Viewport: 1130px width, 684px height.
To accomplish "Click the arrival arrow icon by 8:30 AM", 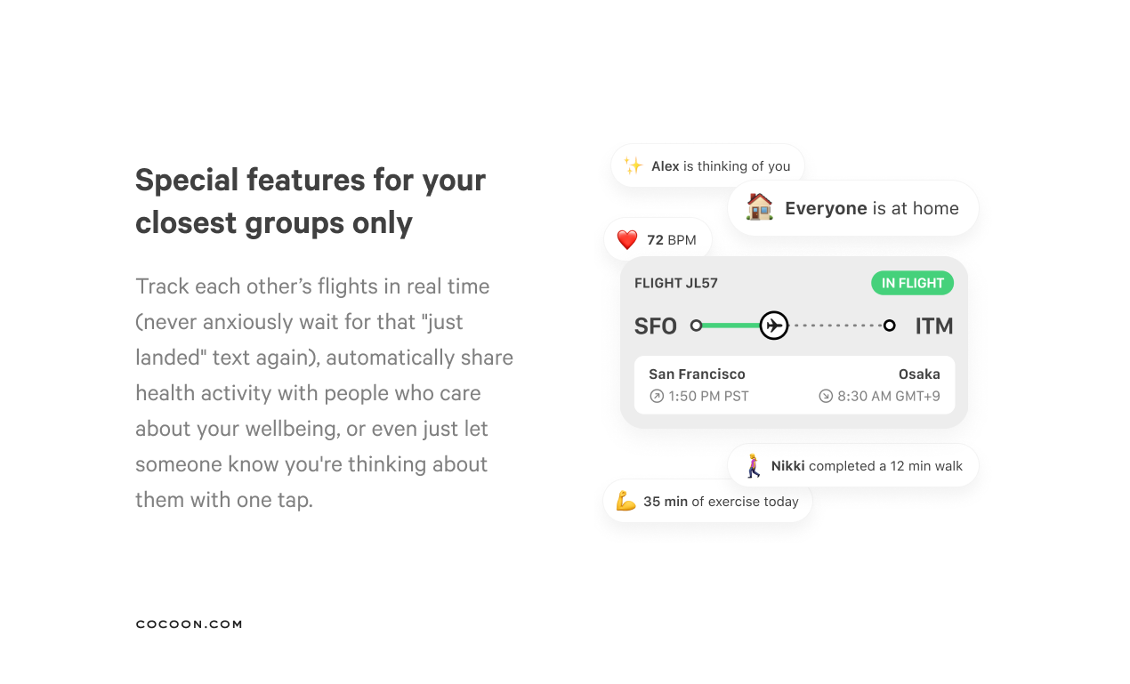I will pos(826,397).
